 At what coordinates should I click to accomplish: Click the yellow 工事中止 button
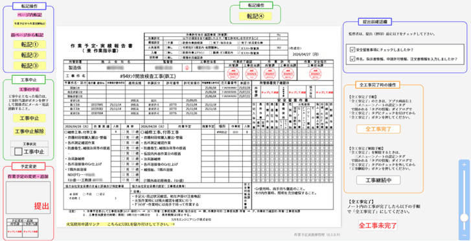(29, 118)
